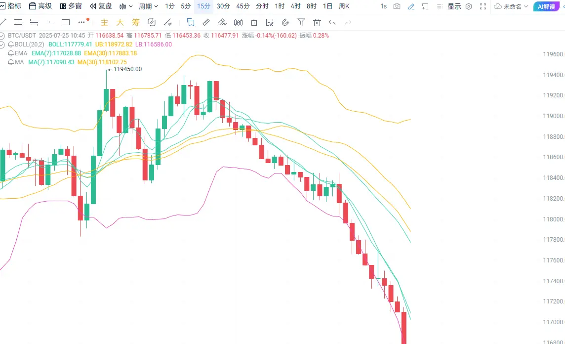Enter fullscreen mode via expand icon
The height and width of the screenshot is (344, 565).
pyautogui.click(x=483, y=6)
